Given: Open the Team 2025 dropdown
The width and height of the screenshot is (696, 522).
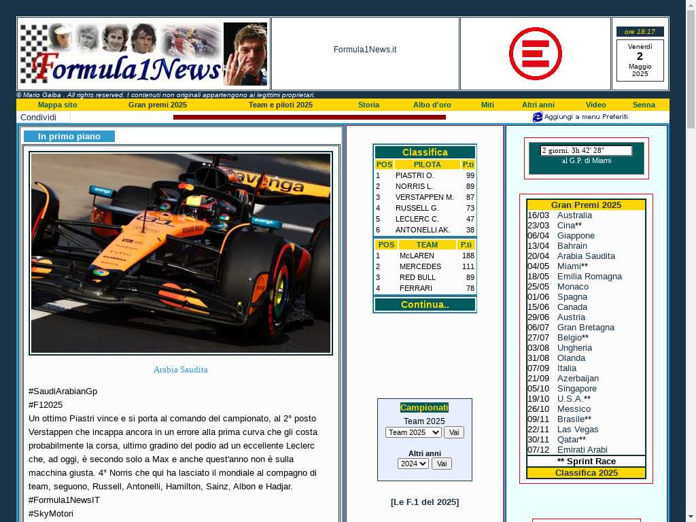Looking at the screenshot, I should coord(413,432).
